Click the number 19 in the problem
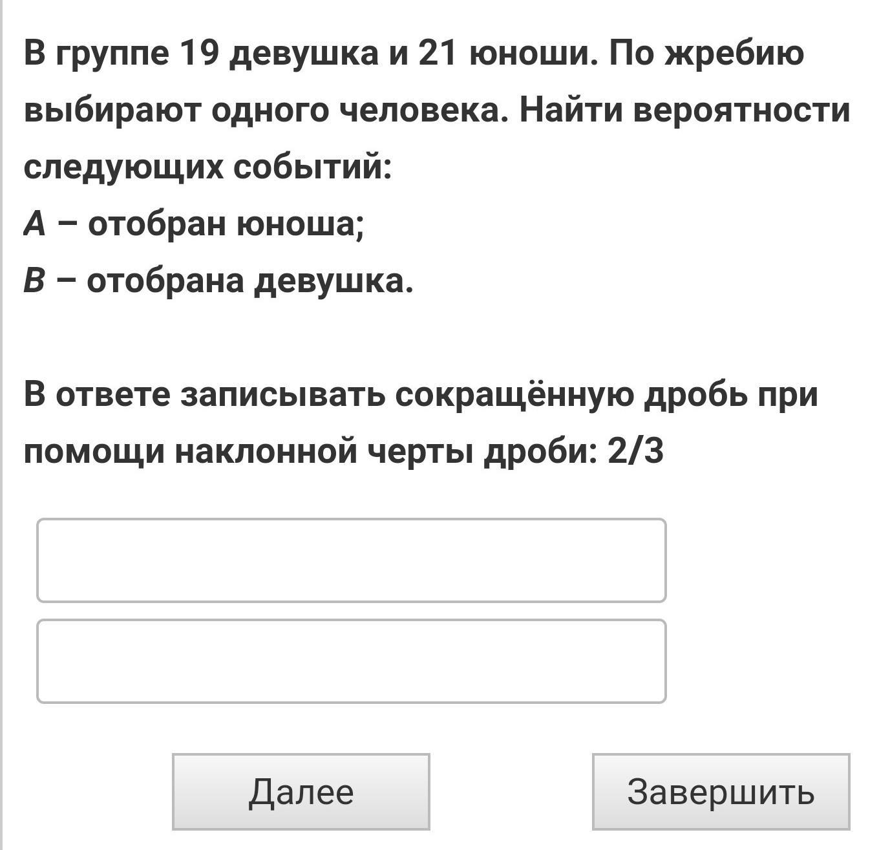The image size is (879, 850). click(x=199, y=53)
